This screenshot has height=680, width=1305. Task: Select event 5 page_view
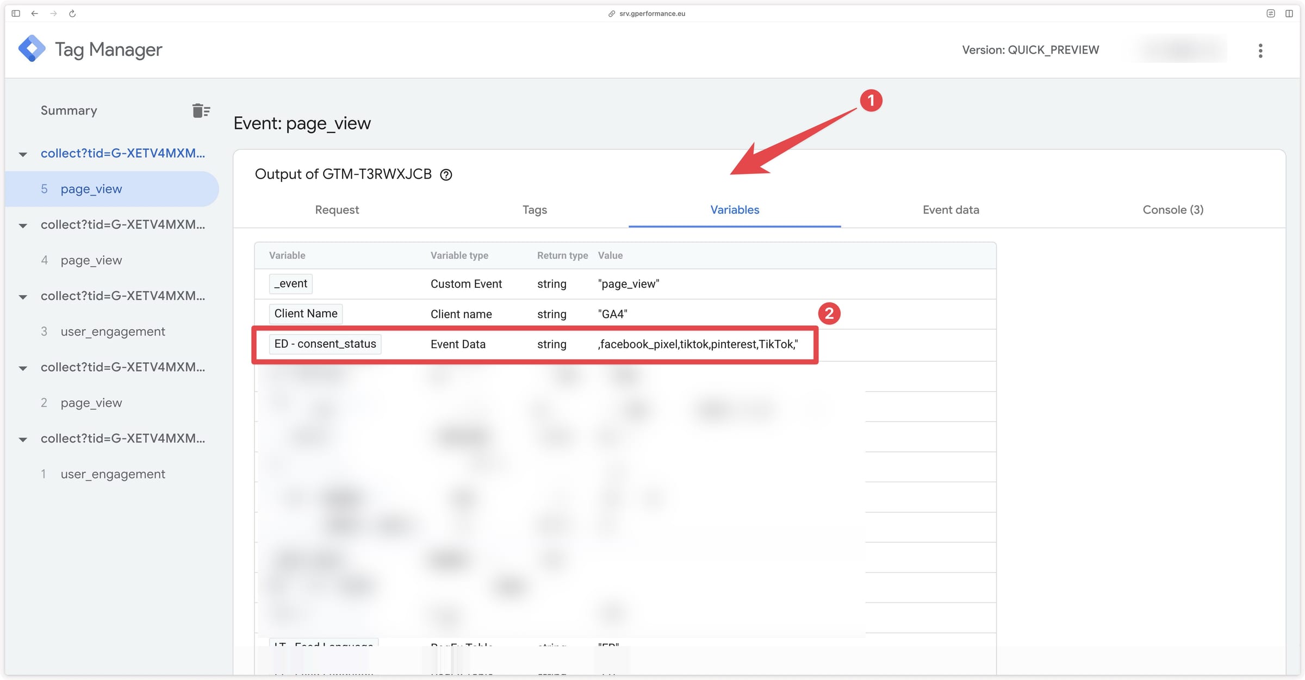112,189
